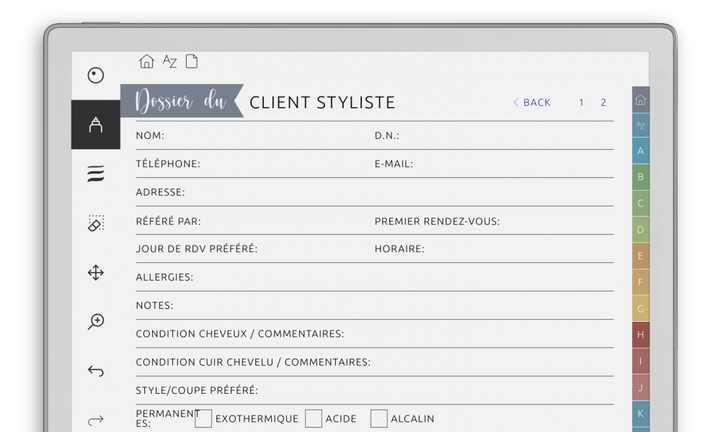Tap the JOUR DE RDV PRÉFÉRÉ field
The height and width of the screenshot is (432, 721).
pyautogui.click(x=255, y=249)
